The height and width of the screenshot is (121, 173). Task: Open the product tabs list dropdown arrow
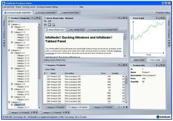[127, 107]
